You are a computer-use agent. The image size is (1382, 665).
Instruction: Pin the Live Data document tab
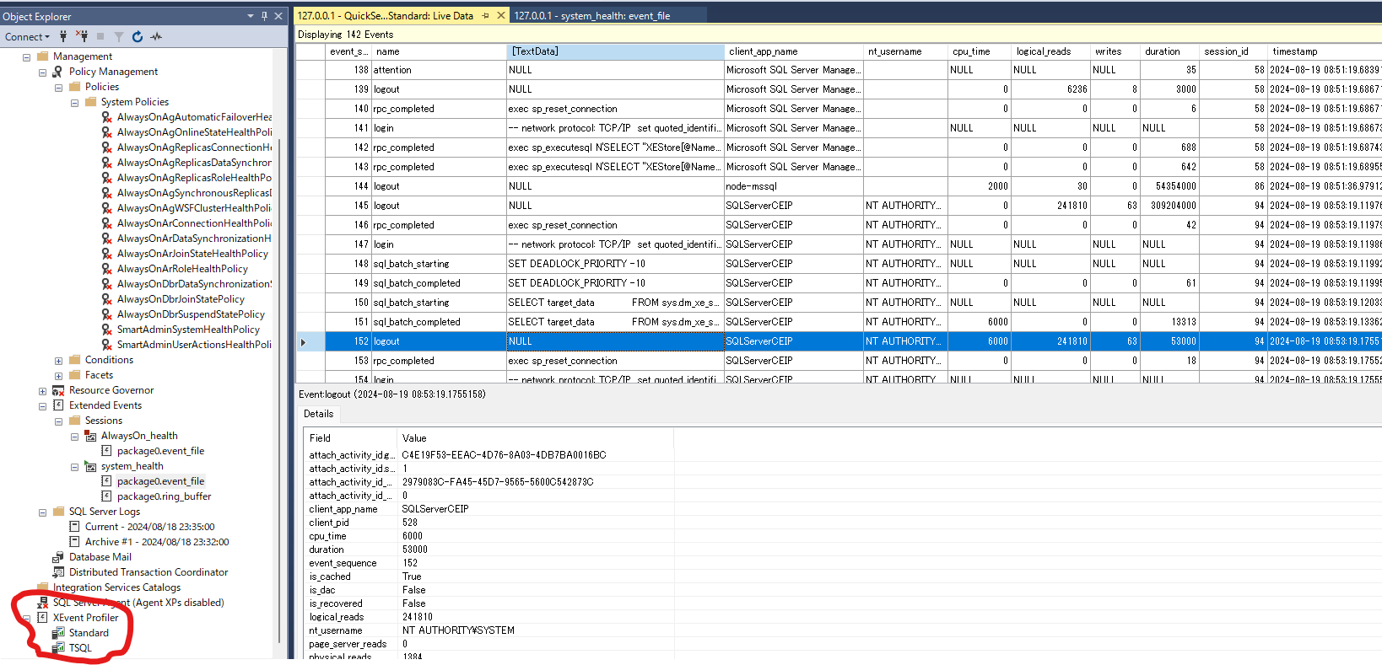(486, 16)
